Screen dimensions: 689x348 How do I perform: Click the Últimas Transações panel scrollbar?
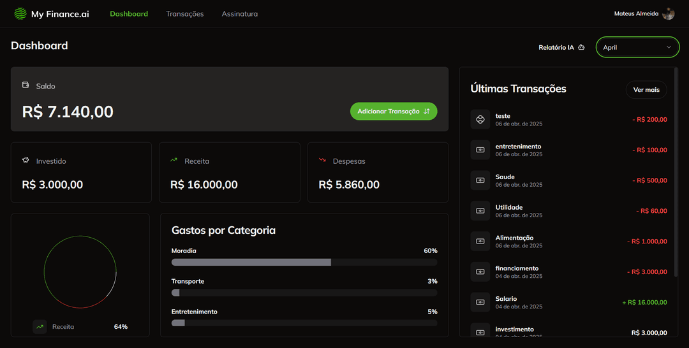tap(676, 172)
